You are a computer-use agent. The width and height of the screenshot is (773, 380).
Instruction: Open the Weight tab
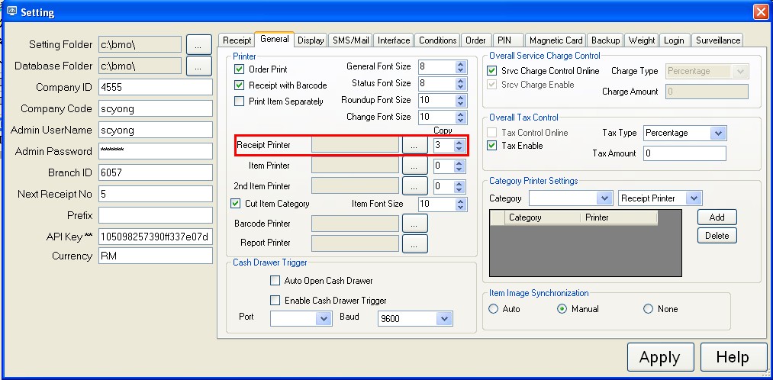click(x=642, y=40)
